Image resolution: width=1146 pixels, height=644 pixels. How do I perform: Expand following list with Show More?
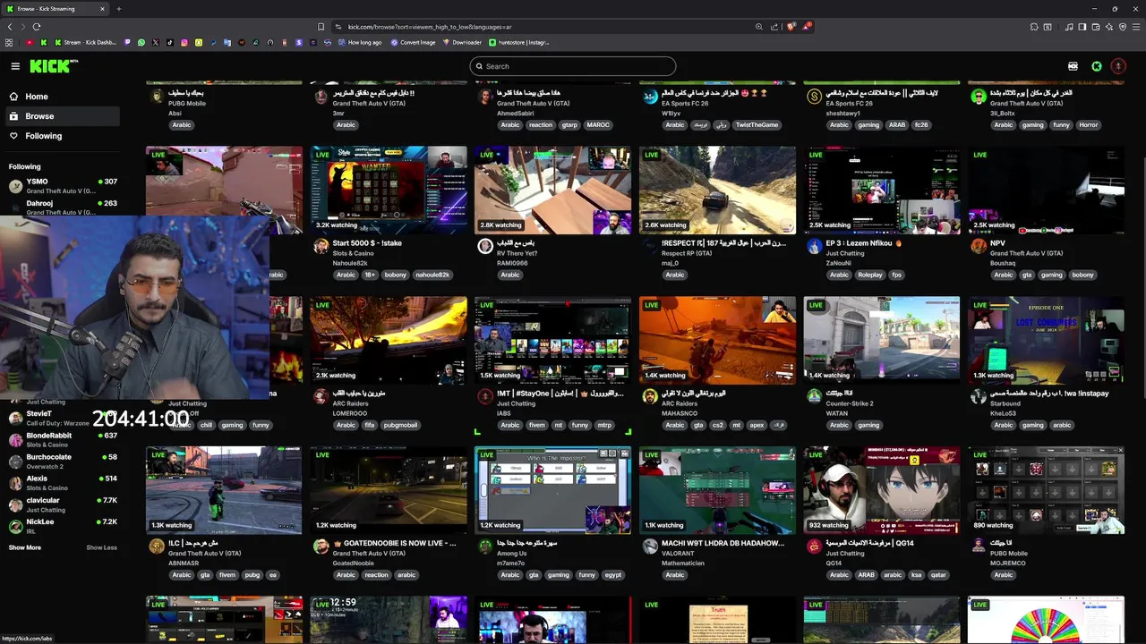[25, 547]
